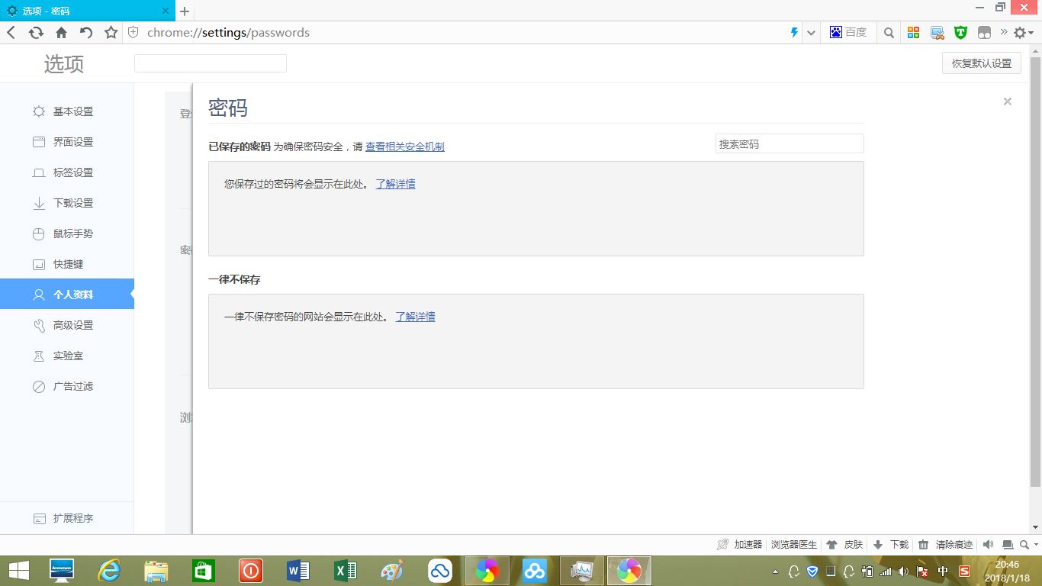The image size is (1042, 586).
Task: Open 下载 manager in the status bar
Action: click(891, 545)
